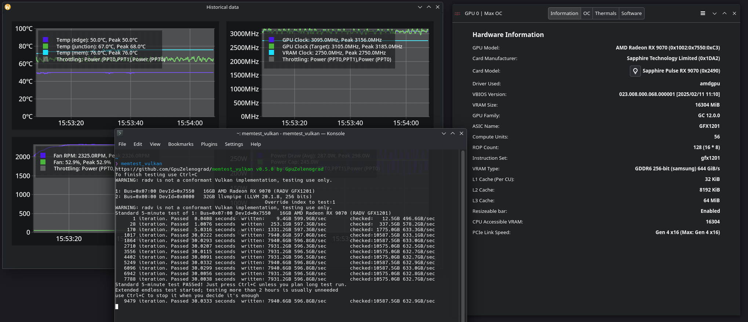Click the Hardware Information heading
This screenshot has height=322, width=748.
point(508,35)
